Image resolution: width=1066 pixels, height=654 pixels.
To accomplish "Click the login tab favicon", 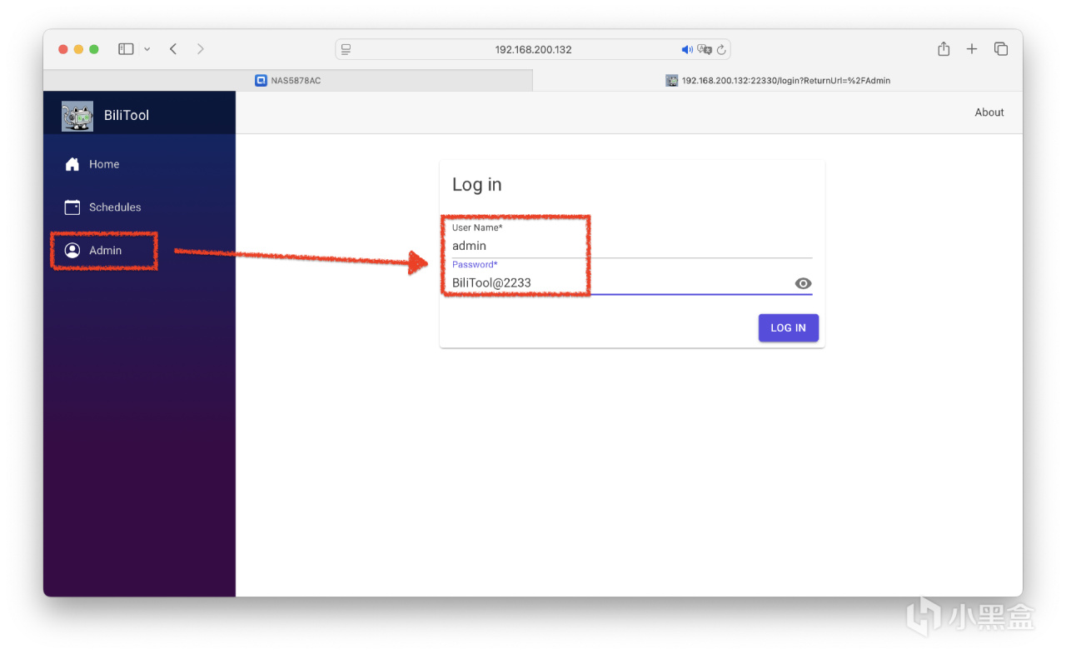I will coord(671,81).
